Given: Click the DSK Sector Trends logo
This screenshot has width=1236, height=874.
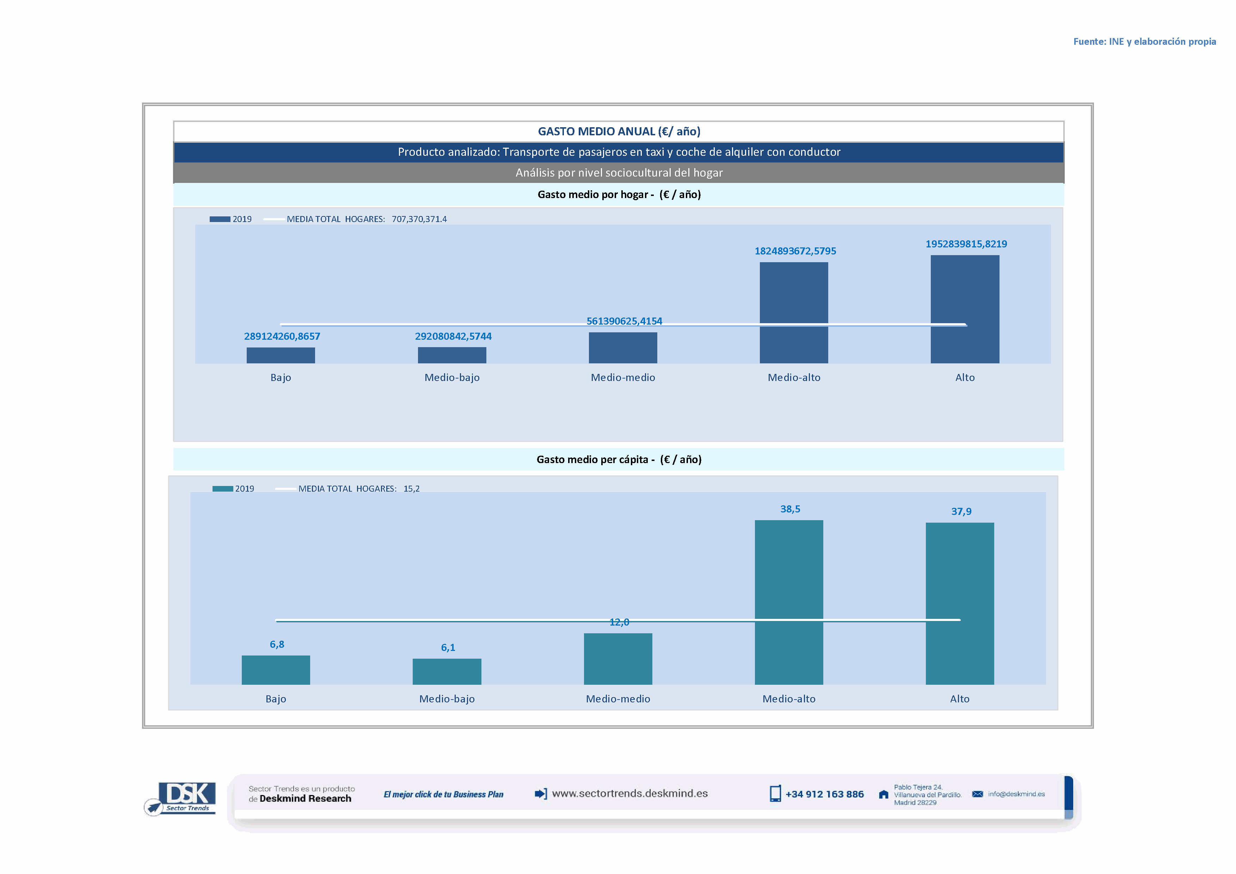Looking at the screenshot, I should click(181, 798).
